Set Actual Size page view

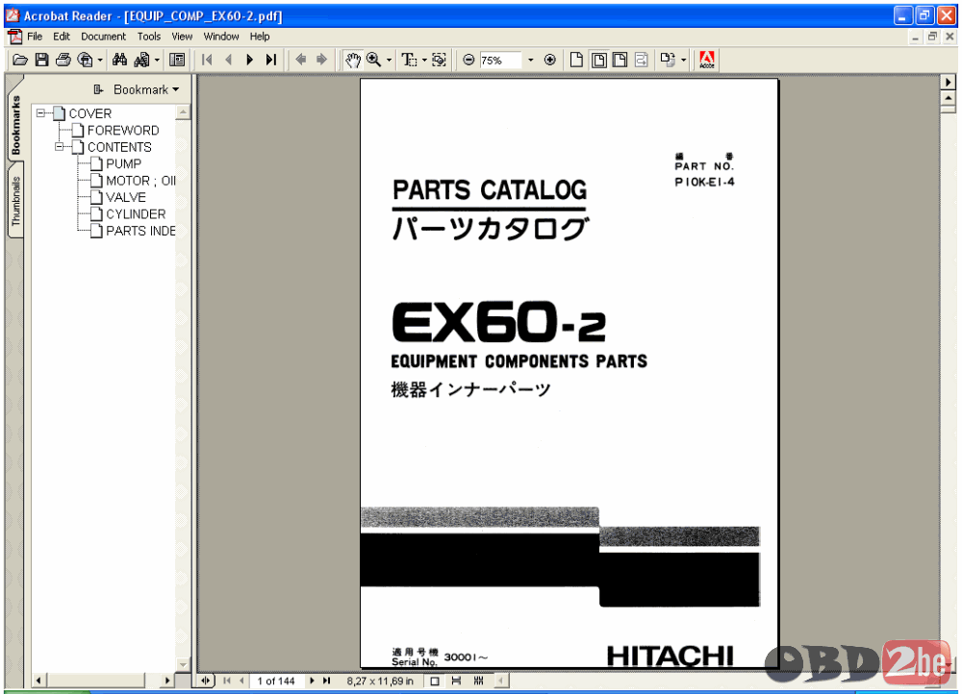[x=576, y=60]
